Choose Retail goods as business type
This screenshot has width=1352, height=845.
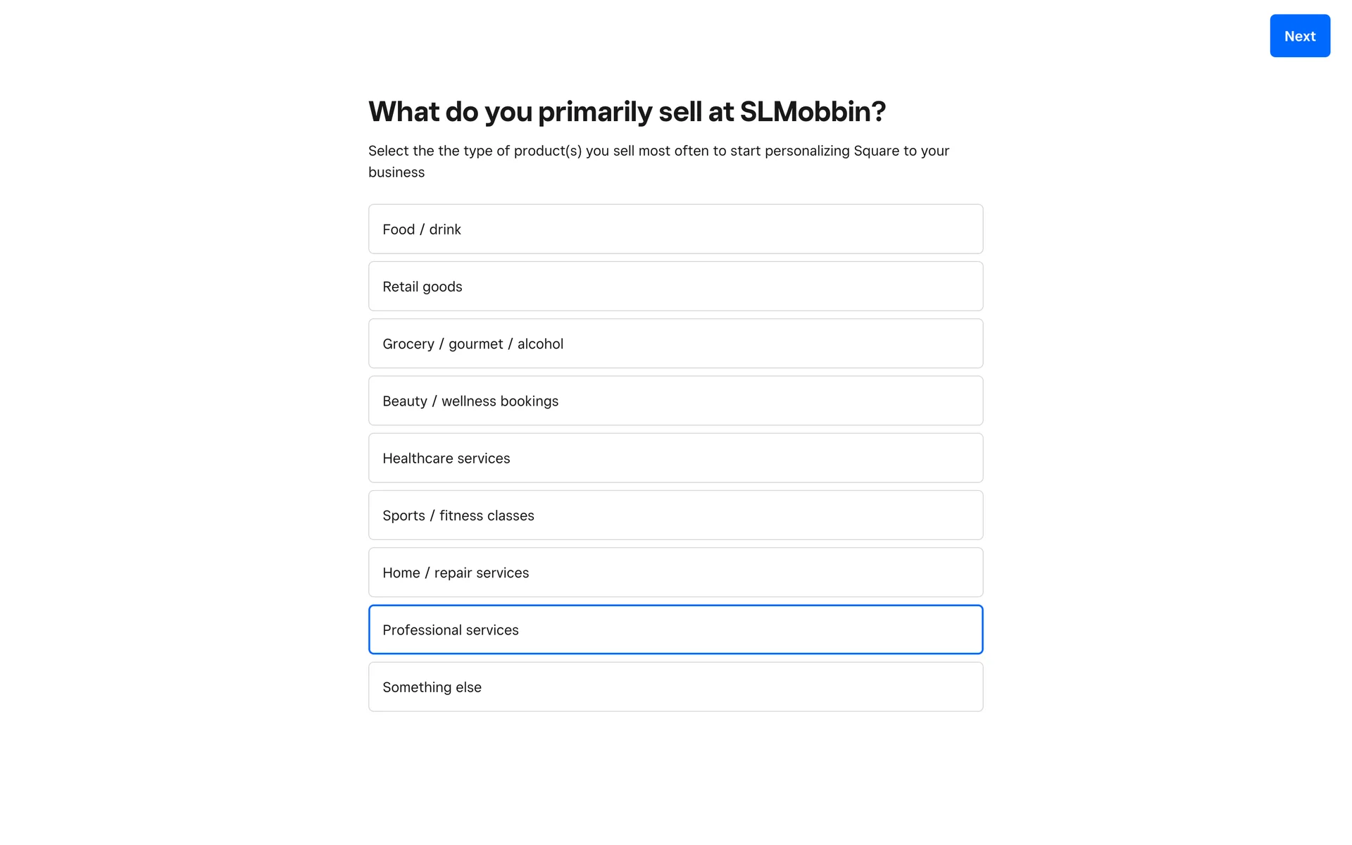[x=675, y=286]
